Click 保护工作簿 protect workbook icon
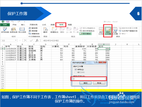Viewport: 142px width, 107px height. point(108,31)
